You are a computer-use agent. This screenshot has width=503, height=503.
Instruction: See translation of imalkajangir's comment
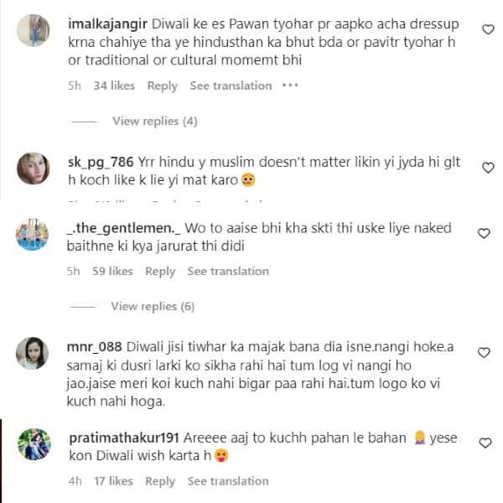coord(231,86)
